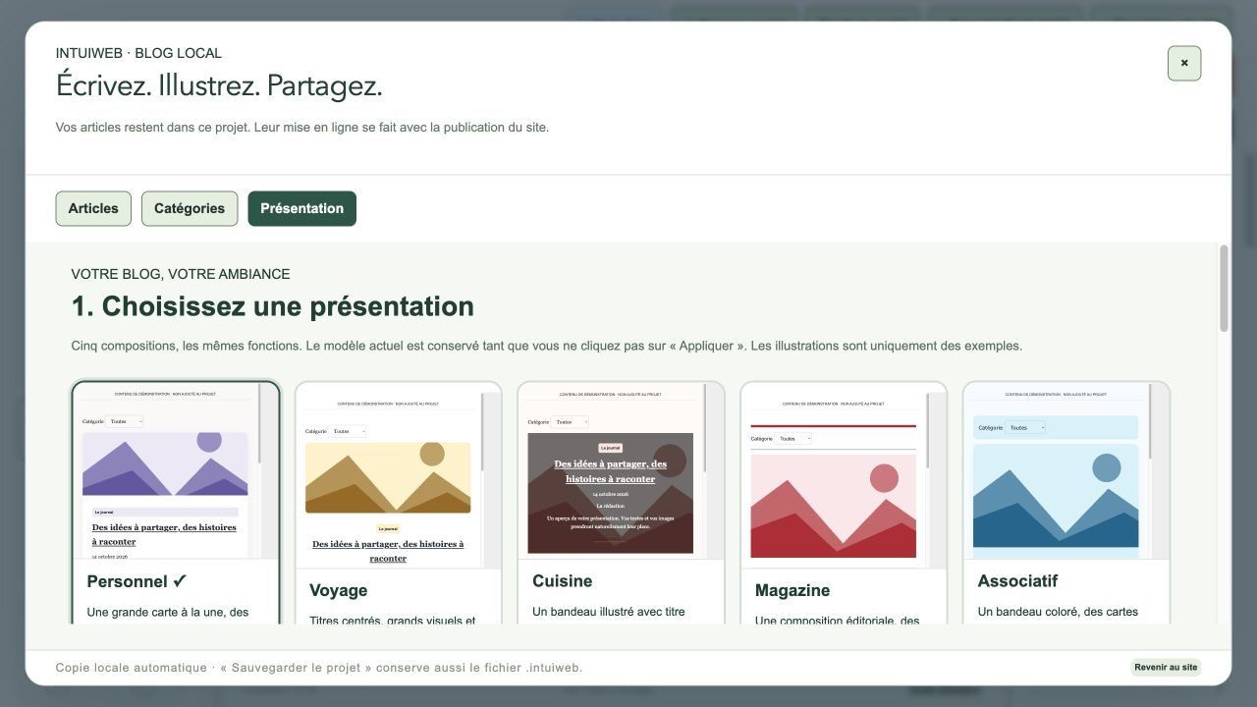Choose the Personnel layout card
This screenshot has width=1257, height=707.
[176, 503]
